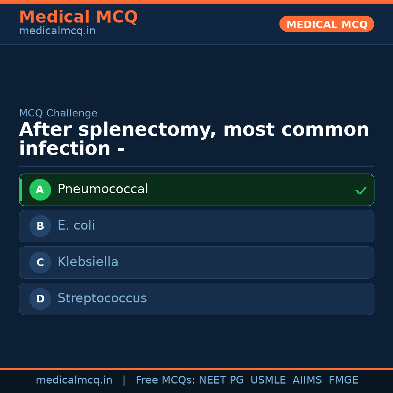Select the Pneumococcal answer option
The height and width of the screenshot is (393, 393).
(196, 190)
